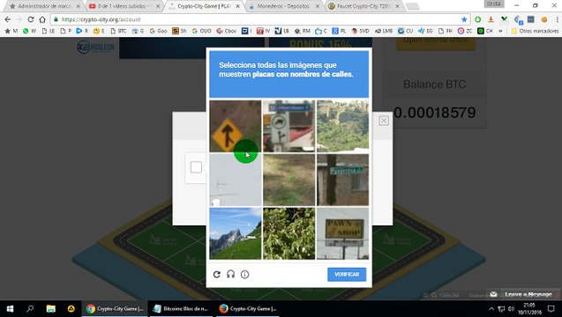
Task: Open the LMB bookmark
Action: pos(384,31)
